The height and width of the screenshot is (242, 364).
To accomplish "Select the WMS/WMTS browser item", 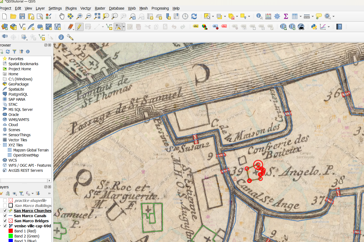I will (x=19, y=120).
